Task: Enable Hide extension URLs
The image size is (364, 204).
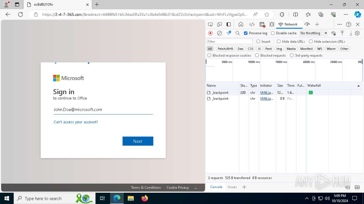Action: 311,41
